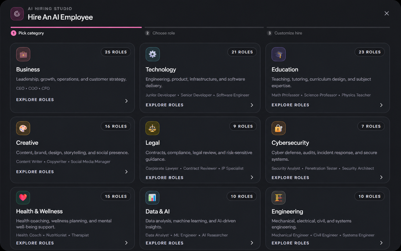
Task: Click the Business card title
Action: (x=28, y=69)
